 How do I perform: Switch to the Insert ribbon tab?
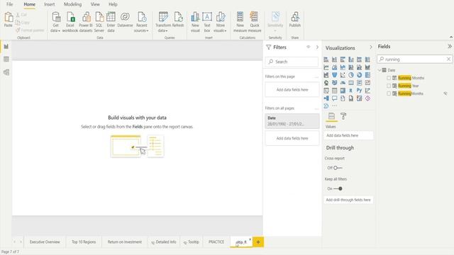50,4
